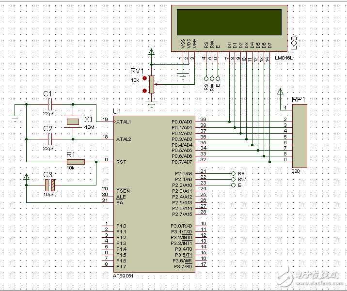The width and height of the screenshot is (347, 291).
Task: Click the P0.0/AD0 pin label
Action: click(x=182, y=122)
